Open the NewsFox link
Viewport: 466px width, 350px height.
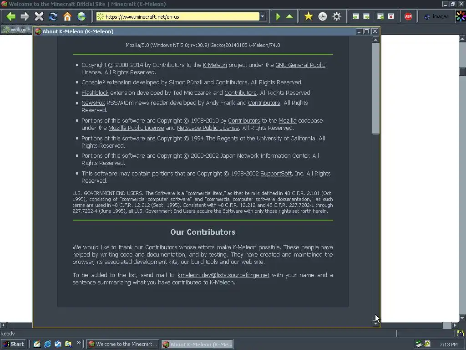93,103
